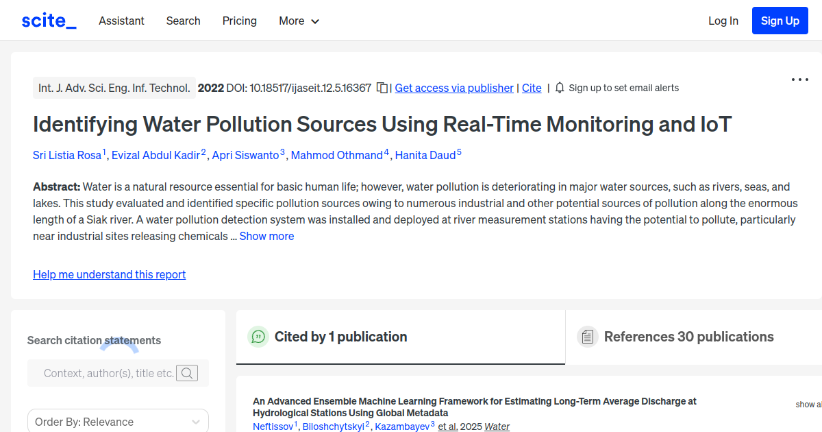Click the journal badge Int. J. Adv. Sci.

tap(114, 88)
